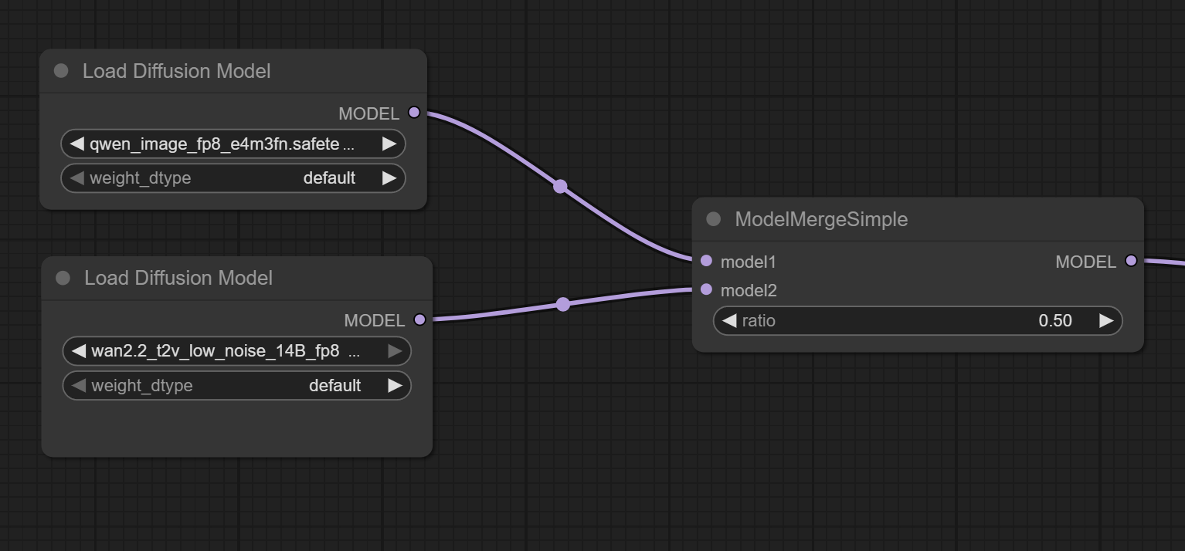Select the Load Diffusion Model title of the qwen_image node

[x=177, y=71]
